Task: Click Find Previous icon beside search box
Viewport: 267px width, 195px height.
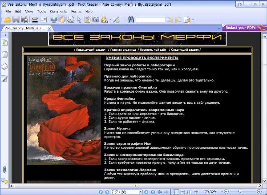Action: [x=170, y=20]
